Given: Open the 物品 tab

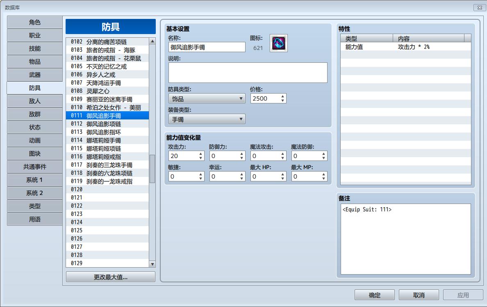Looking at the screenshot, I should [35, 62].
